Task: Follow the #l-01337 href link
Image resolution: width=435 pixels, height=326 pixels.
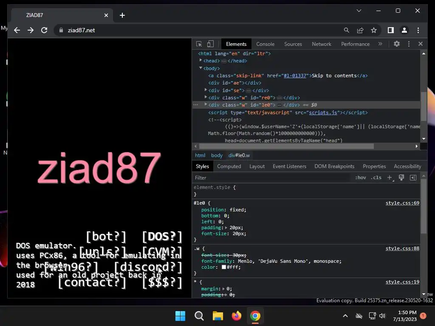Action: 295,76
